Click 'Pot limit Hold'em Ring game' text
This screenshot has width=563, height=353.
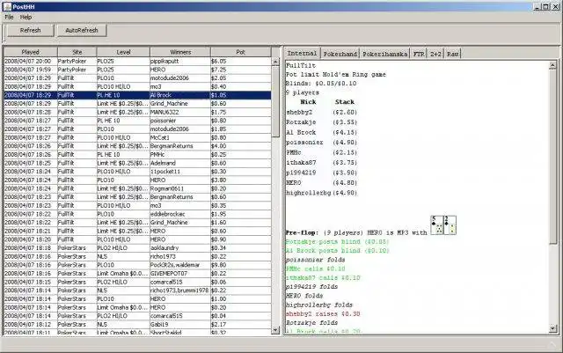[336, 75]
